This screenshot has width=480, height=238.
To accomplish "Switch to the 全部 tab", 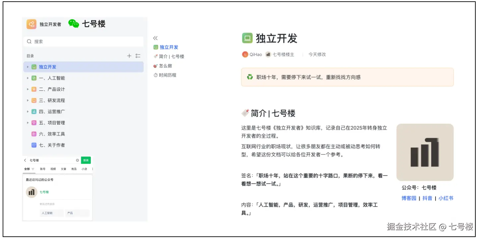I will click(x=27, y=169).
